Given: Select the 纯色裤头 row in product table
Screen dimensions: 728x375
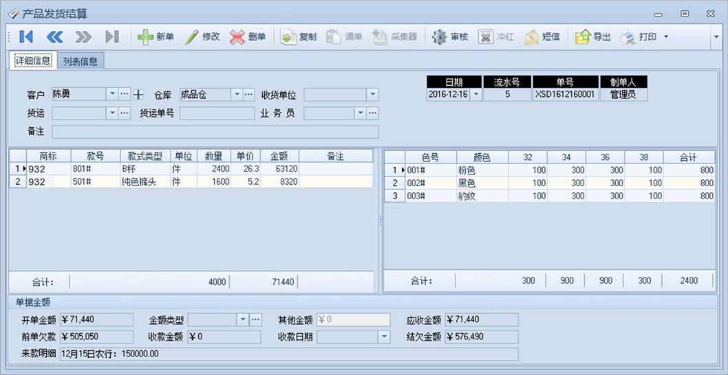Looking at the screenshot, I should coord(144,182).
